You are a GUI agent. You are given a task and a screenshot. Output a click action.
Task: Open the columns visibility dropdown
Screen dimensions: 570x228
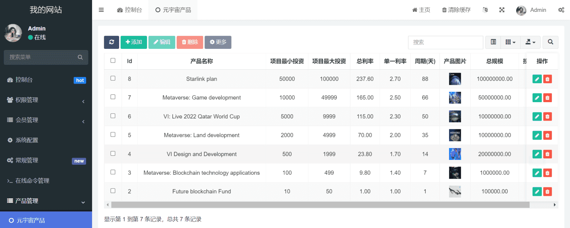pos(510,42)
